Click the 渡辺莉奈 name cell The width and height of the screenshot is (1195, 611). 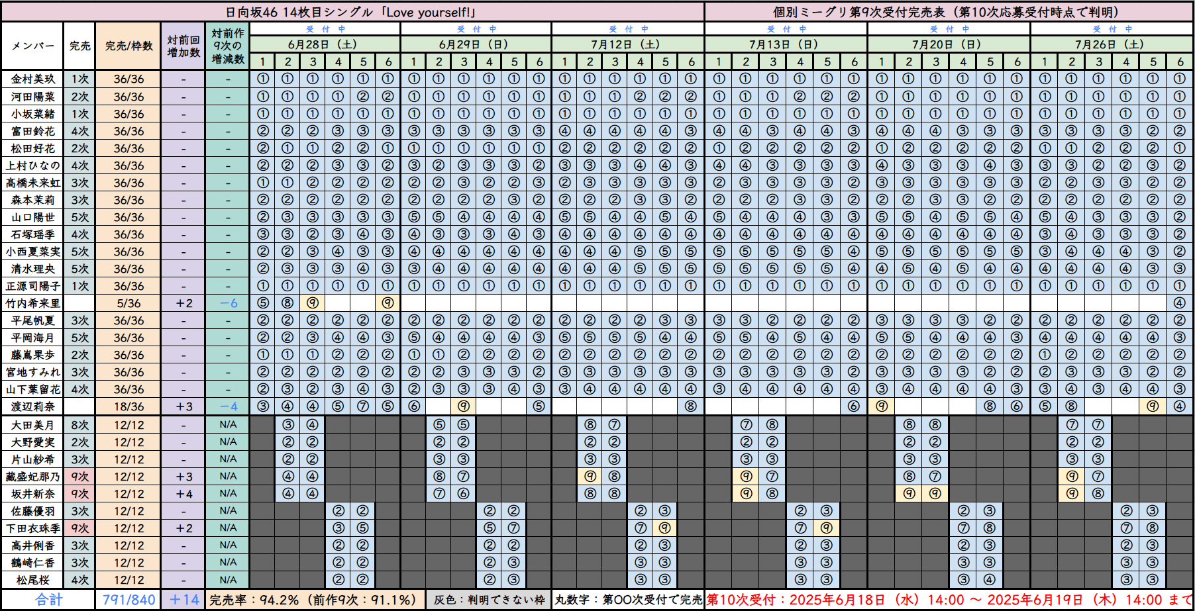point(32,406)
